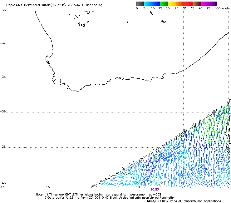Click the date text '20150410 ascending'

(x=85, y=5)
